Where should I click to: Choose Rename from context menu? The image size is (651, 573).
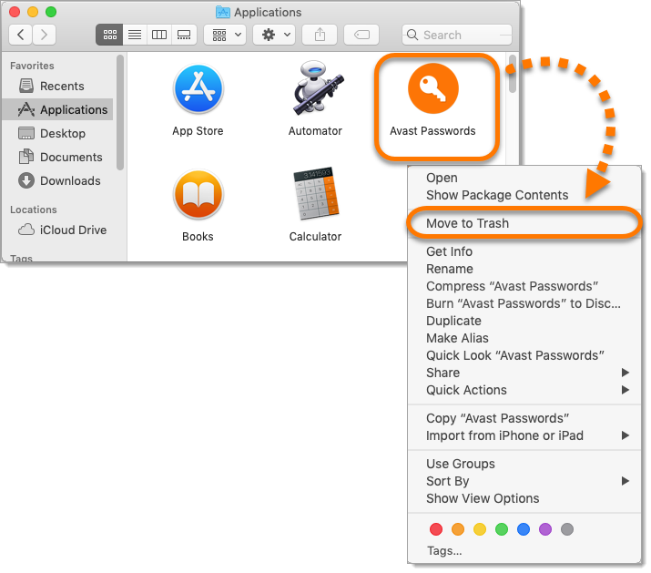524,270
